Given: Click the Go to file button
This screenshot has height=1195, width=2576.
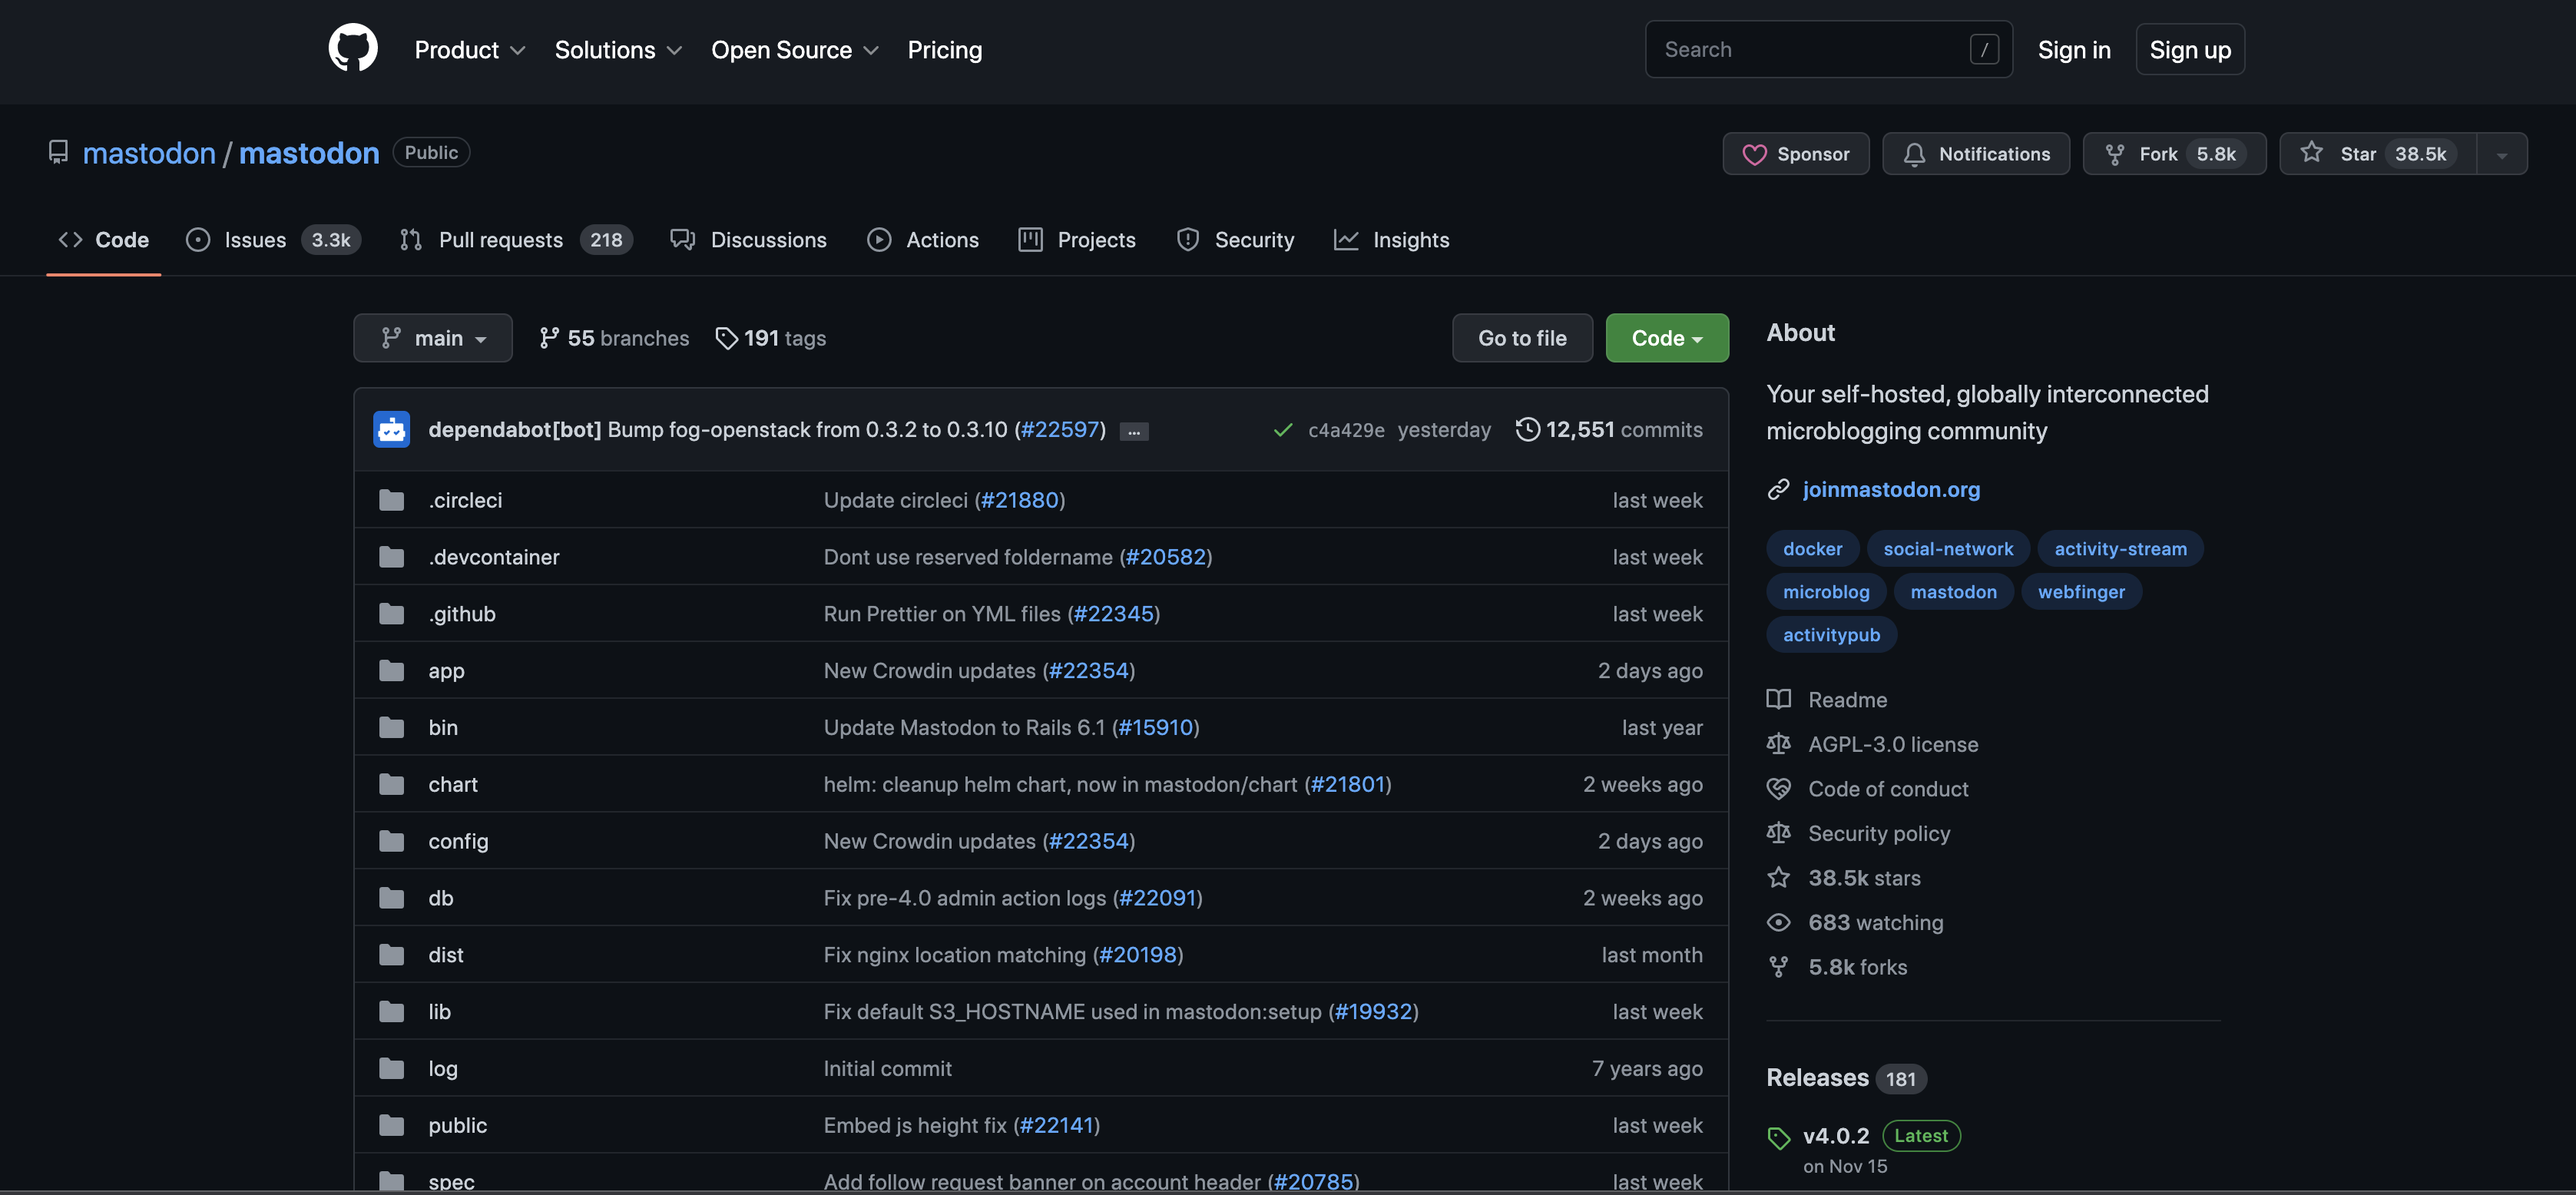Looking at the screenshot, I should point(1521,338).
